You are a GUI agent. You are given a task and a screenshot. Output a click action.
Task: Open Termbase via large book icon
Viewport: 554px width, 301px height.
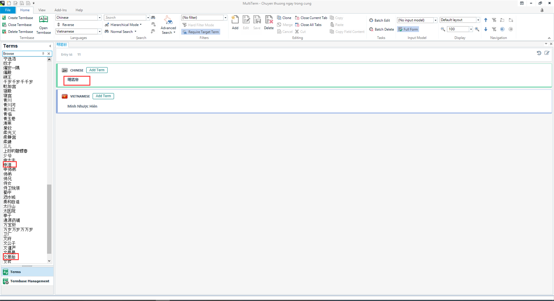click(43, 25)
